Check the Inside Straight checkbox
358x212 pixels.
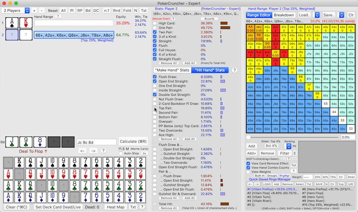pos(155,90)
